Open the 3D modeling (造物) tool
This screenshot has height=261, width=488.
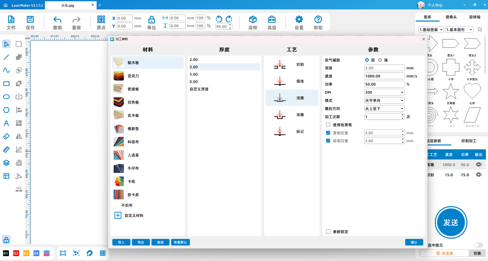[253, 20]
